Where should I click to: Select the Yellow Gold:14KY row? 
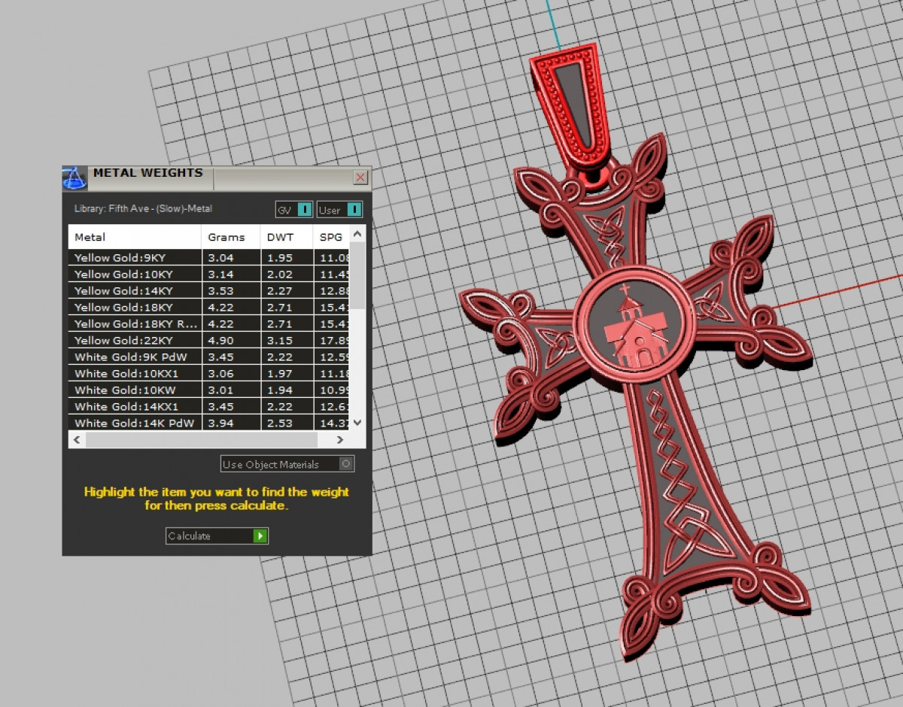coord(134,291)
